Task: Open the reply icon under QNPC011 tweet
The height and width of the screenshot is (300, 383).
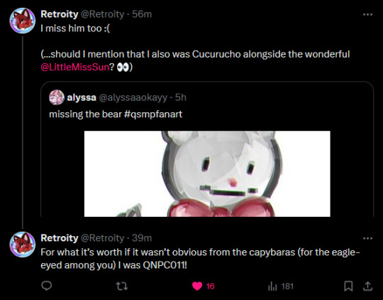Action: (x=46, y=286)
